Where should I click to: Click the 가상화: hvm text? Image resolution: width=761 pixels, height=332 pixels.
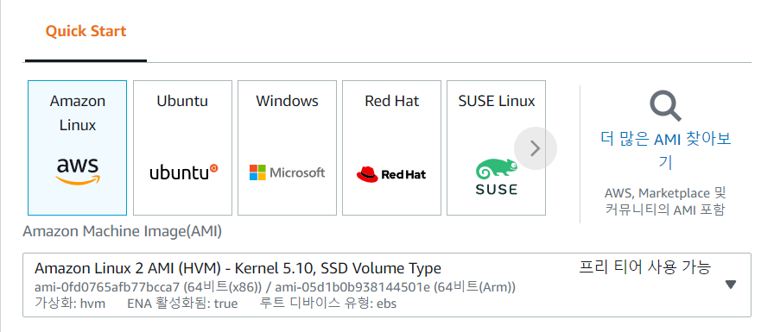(x=70, y=304)
